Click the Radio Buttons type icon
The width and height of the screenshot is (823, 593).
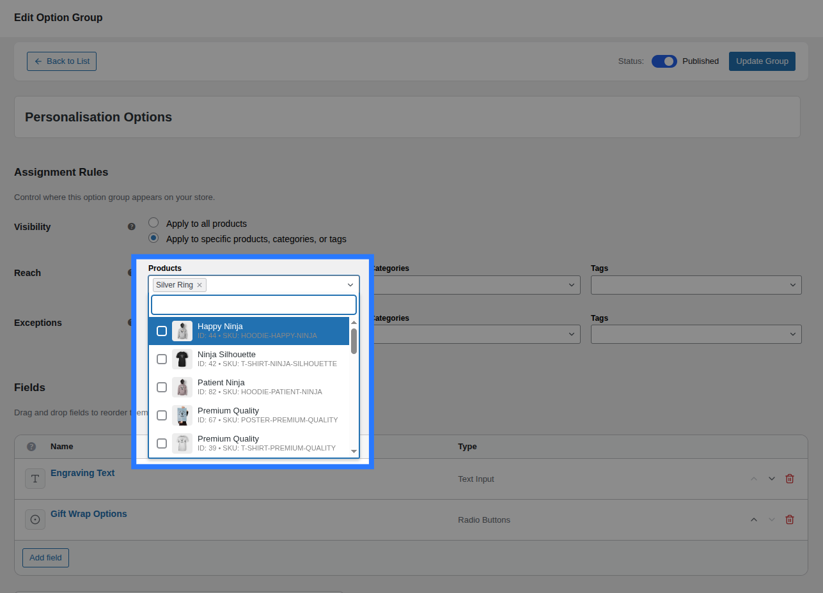tap(35, 520)
